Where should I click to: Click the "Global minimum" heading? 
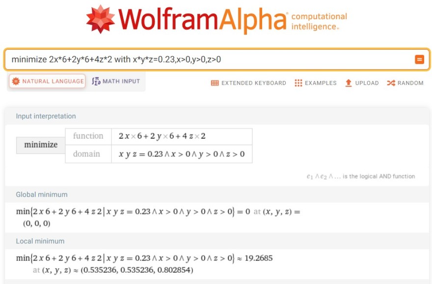coord(42,195)
